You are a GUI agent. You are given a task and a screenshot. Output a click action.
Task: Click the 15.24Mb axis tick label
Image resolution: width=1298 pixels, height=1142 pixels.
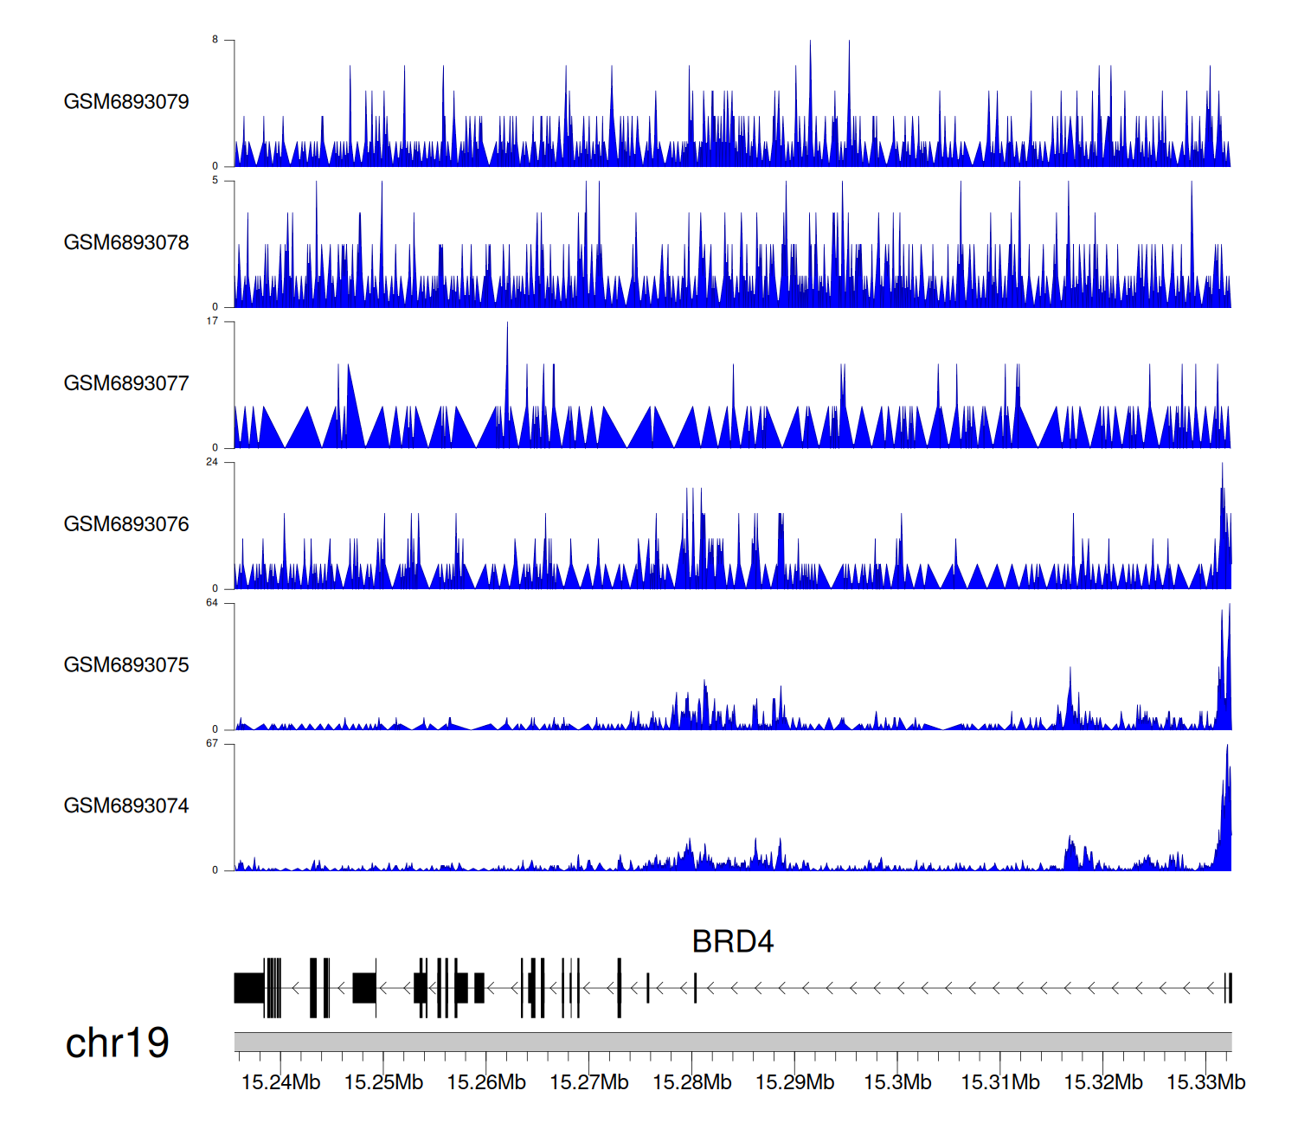pos(280,1082)
